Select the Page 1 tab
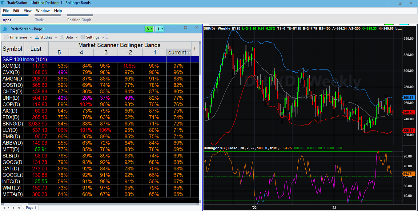This screenshot has height=211, width=418. 31,208
